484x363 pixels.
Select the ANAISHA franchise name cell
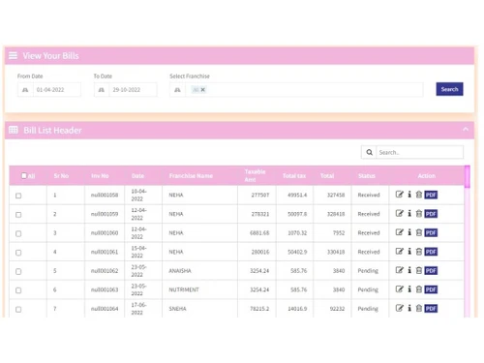point(199,271)
